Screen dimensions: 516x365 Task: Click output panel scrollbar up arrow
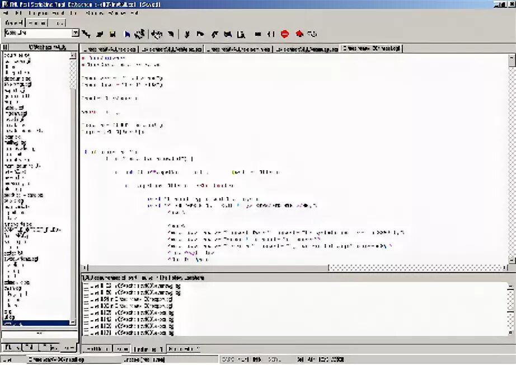tap(511, 286)
